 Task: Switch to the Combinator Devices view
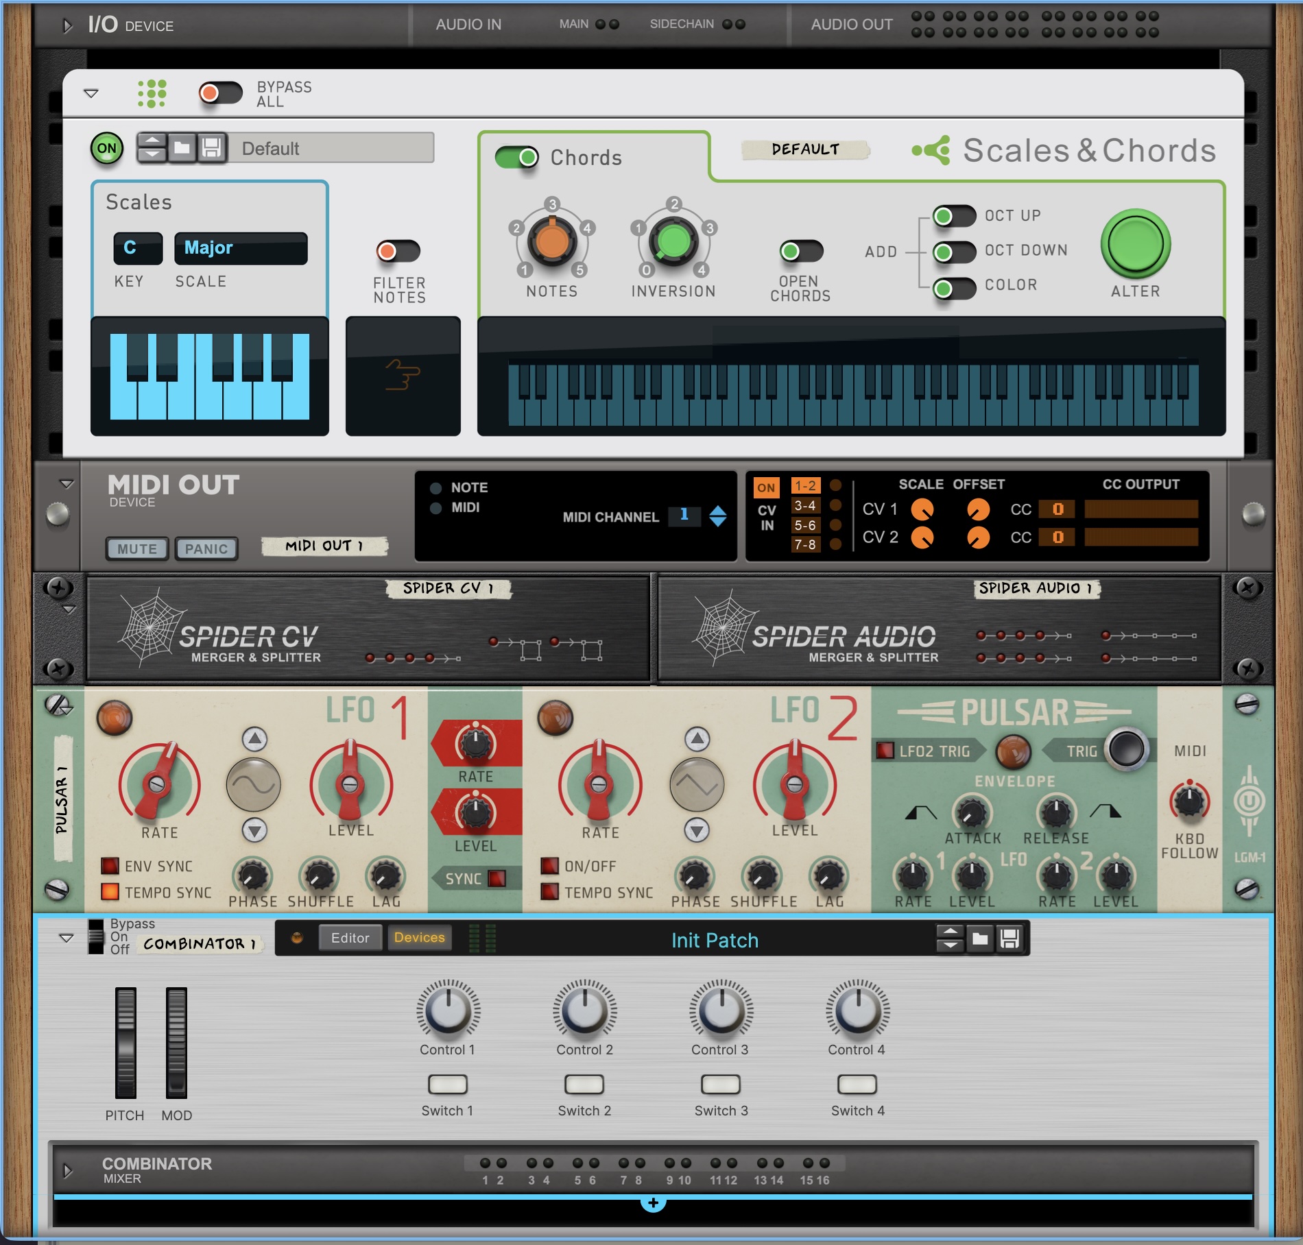(419, 938)
